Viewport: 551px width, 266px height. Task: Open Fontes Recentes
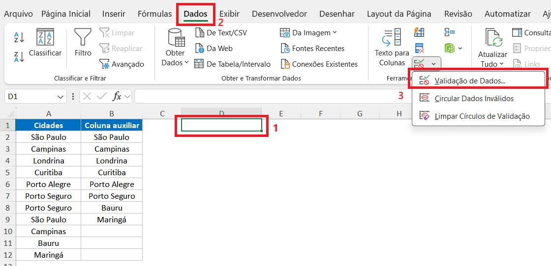(313, 49)
